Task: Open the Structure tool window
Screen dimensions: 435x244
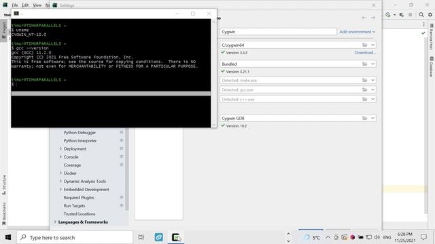Action: [x=4, y=185]
